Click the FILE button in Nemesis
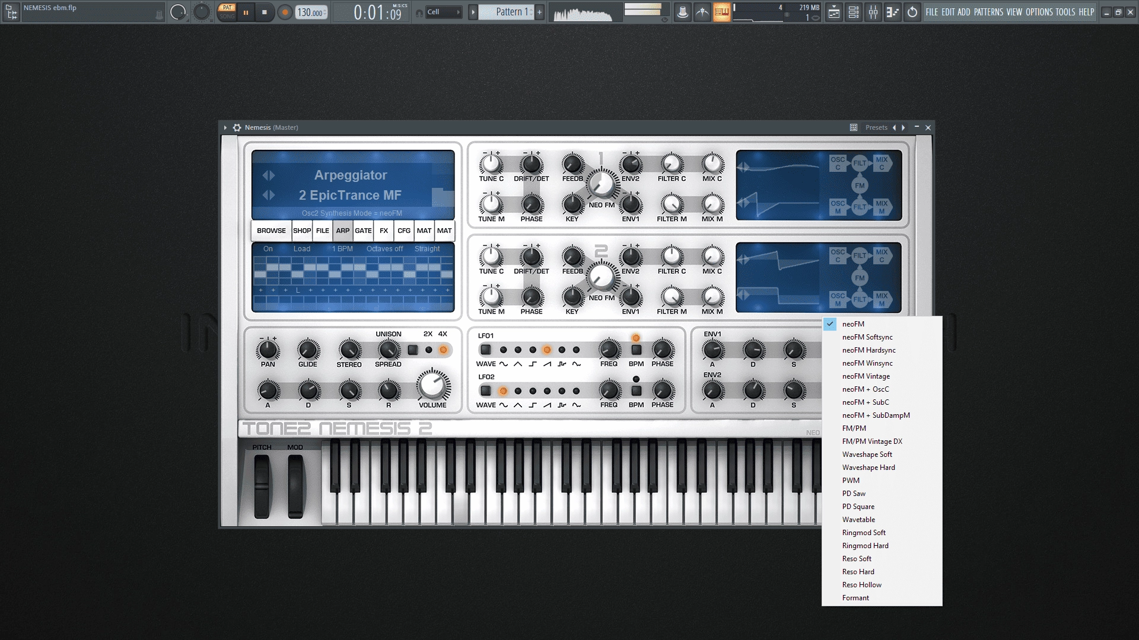1139x640 pixels. 323,231
